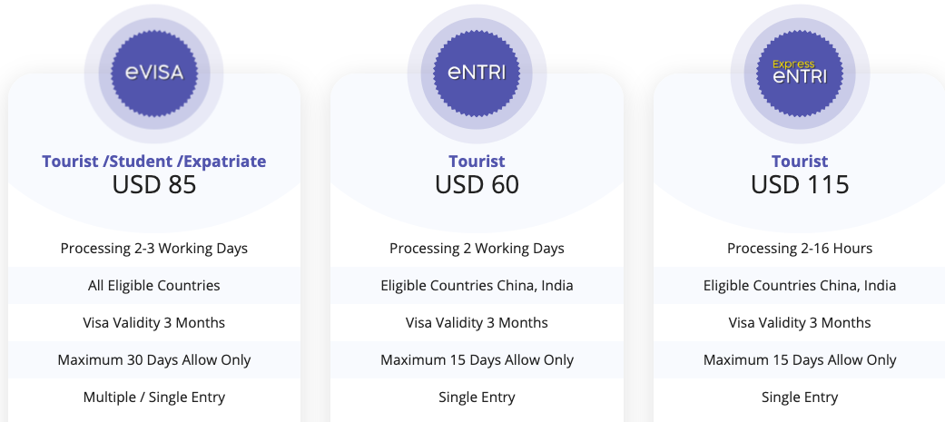Select the USD 85 price

point(153,184)
